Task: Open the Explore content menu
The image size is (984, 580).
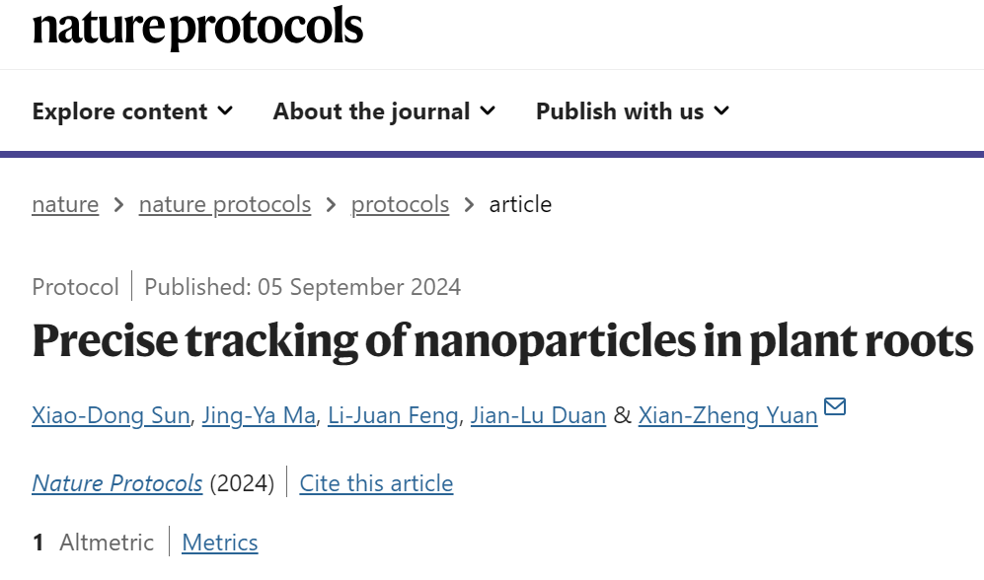Action: (132, 111)
